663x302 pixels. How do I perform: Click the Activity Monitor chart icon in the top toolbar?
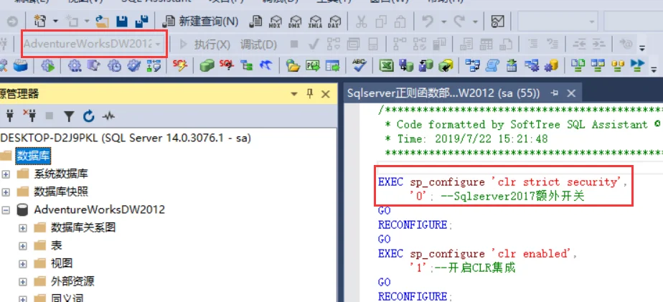[498, 21]
